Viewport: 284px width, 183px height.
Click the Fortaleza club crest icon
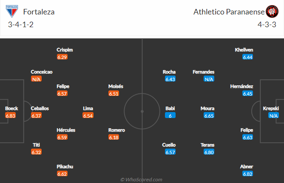point(11,11)
